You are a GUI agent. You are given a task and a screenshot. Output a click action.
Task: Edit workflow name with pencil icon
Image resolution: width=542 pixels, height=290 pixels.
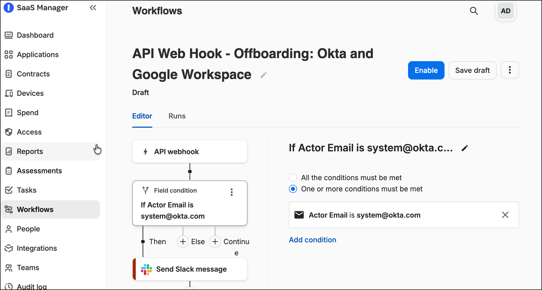[x=264, y=75]
